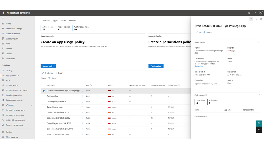Viewport: 264px width, 149px height.
Task: Open Audit in sidebar
Action: tap(8, 80)
